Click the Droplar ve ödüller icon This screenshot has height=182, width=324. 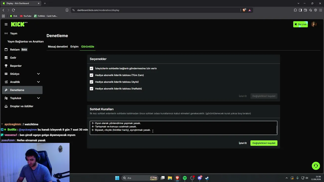point(6,106)
